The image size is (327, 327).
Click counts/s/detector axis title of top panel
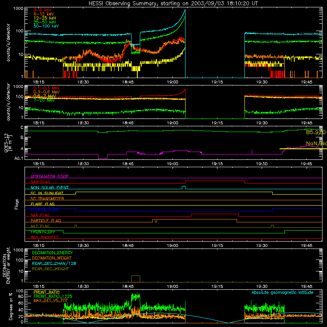tap(8, 43)
